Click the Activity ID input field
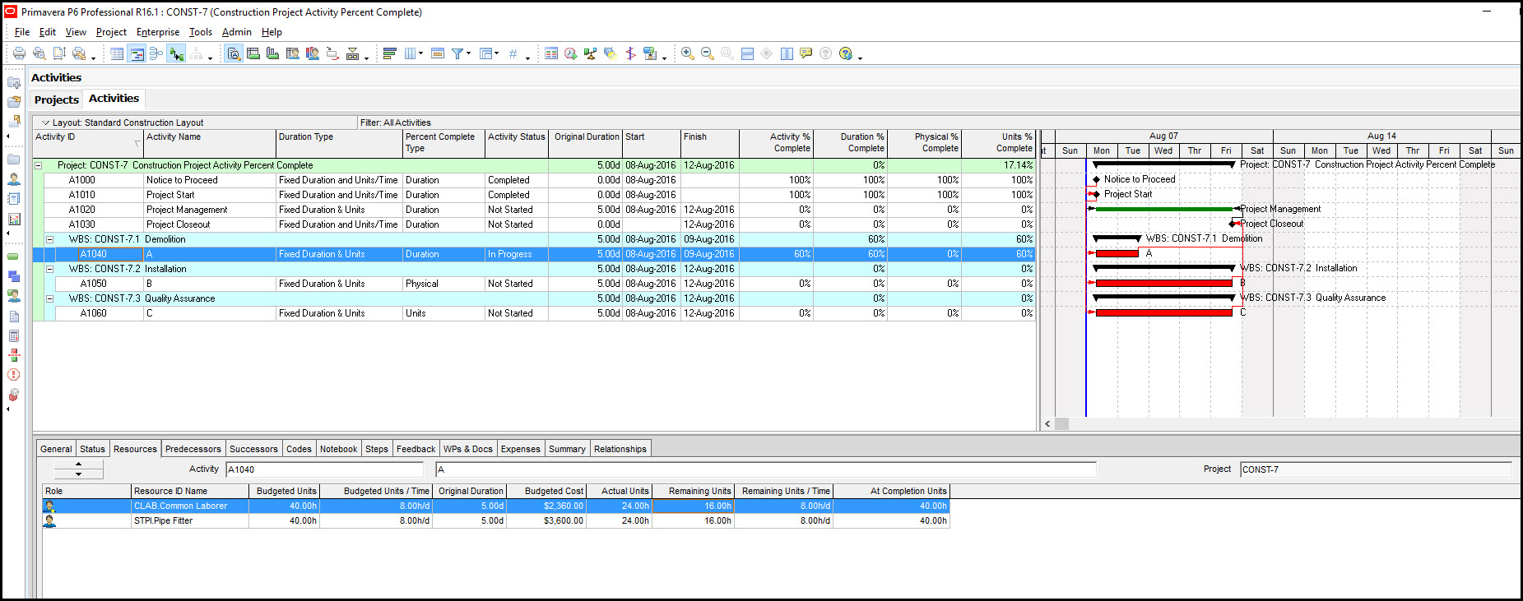The image size is (1523, 601). tap(324, 469)
